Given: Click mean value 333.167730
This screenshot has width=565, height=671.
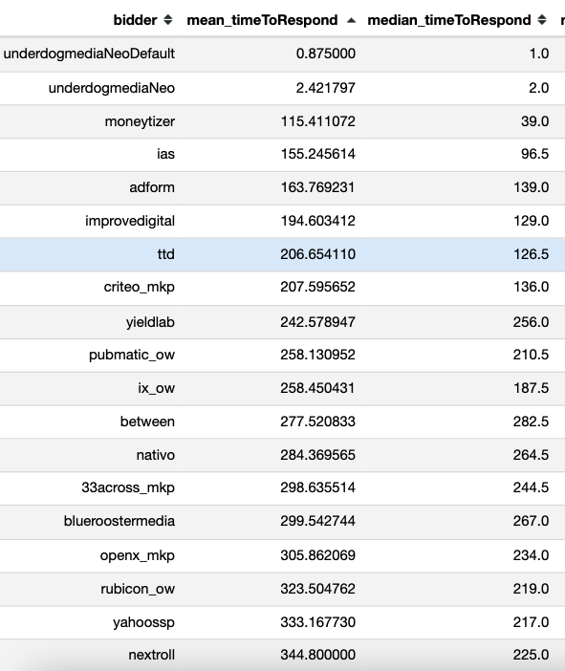Looking at the screenshot, I should (x=318, y=622).
